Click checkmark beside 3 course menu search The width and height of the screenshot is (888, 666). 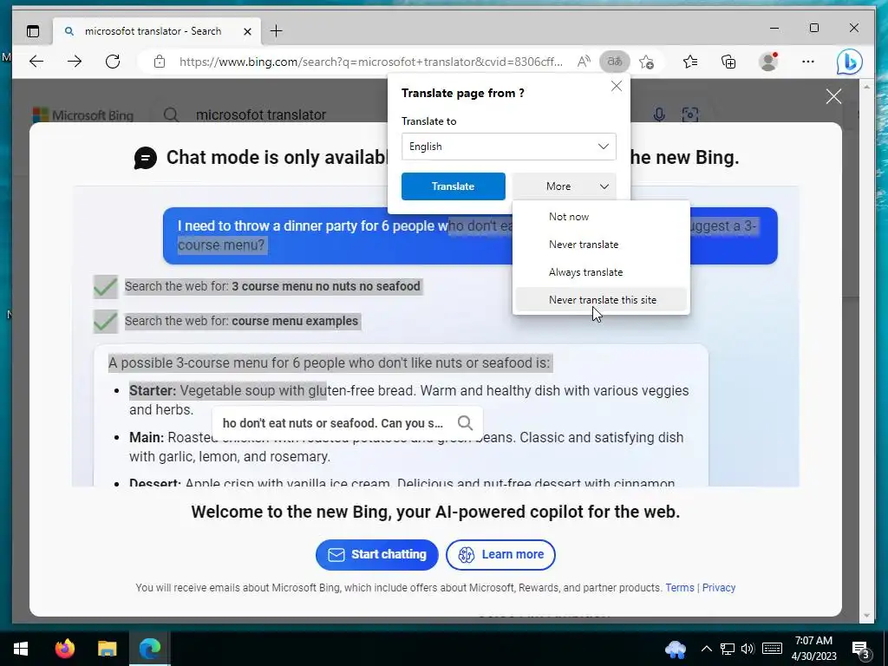(105, 286)
